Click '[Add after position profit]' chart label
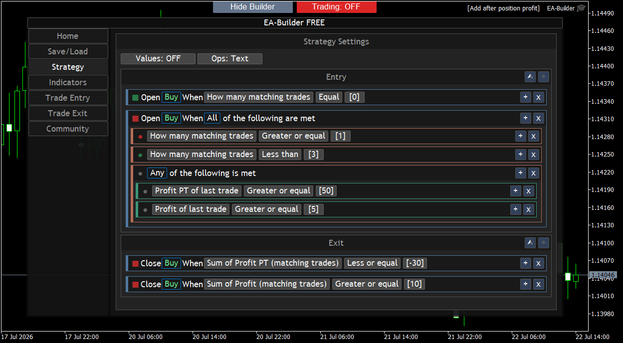This screenshot has height=343, width=623. click(x=503, y=8)
